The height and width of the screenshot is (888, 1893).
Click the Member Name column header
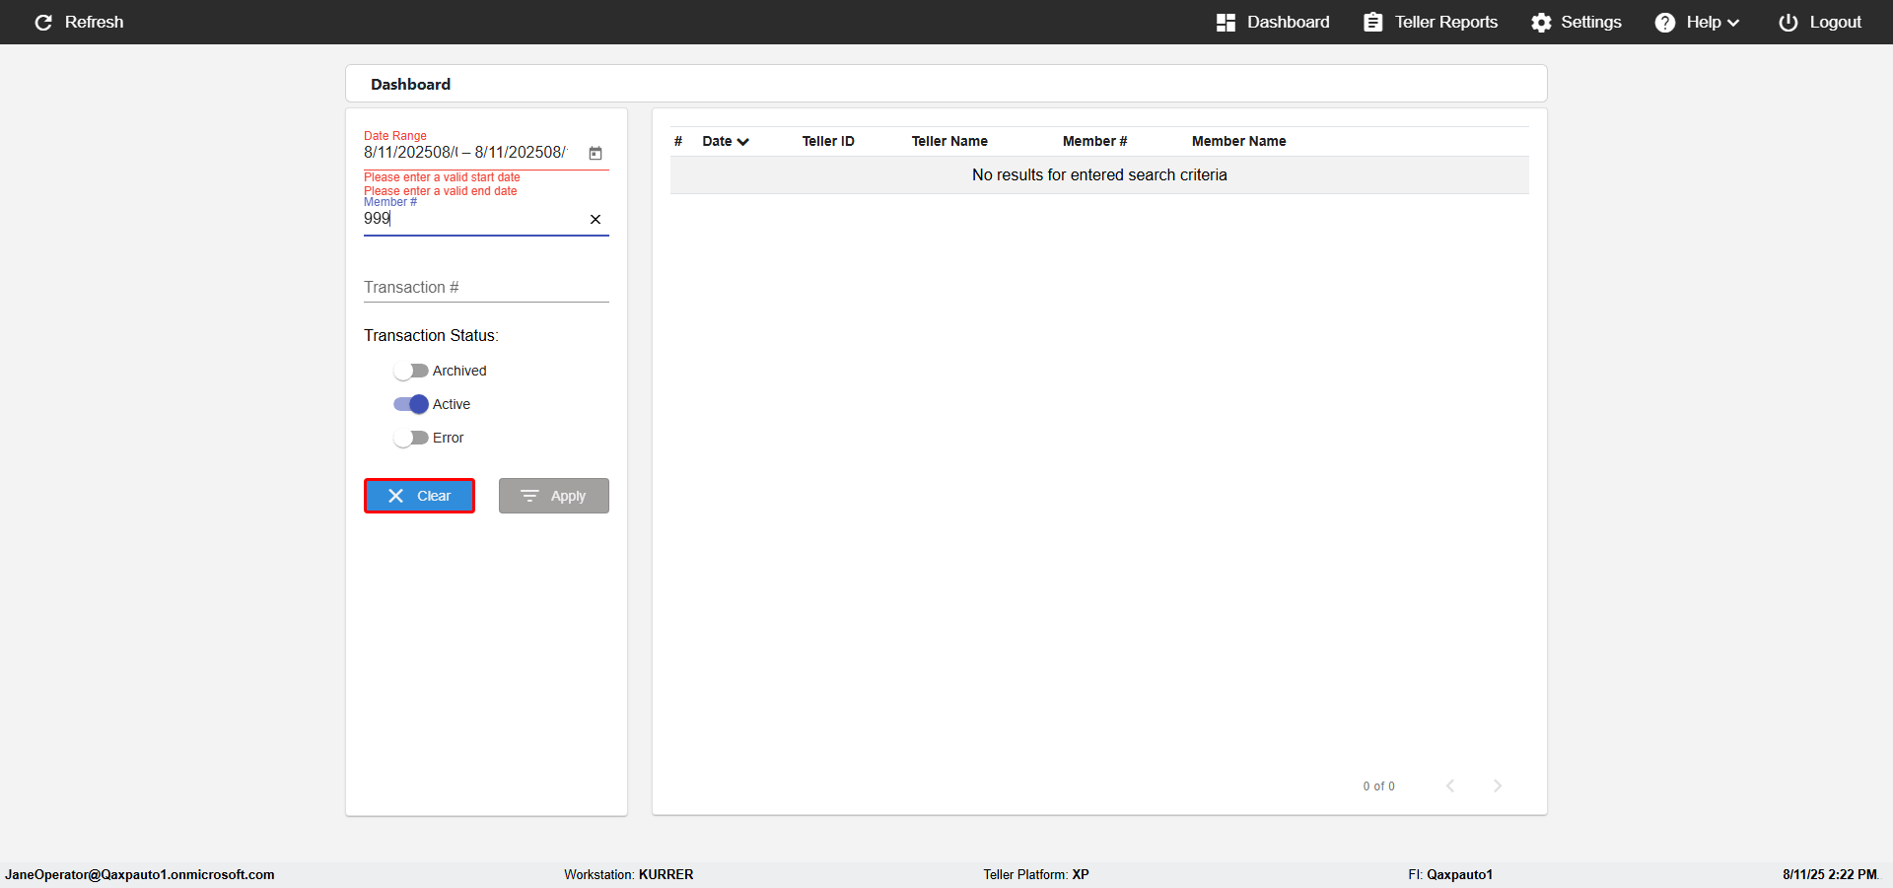(1238, 141)
